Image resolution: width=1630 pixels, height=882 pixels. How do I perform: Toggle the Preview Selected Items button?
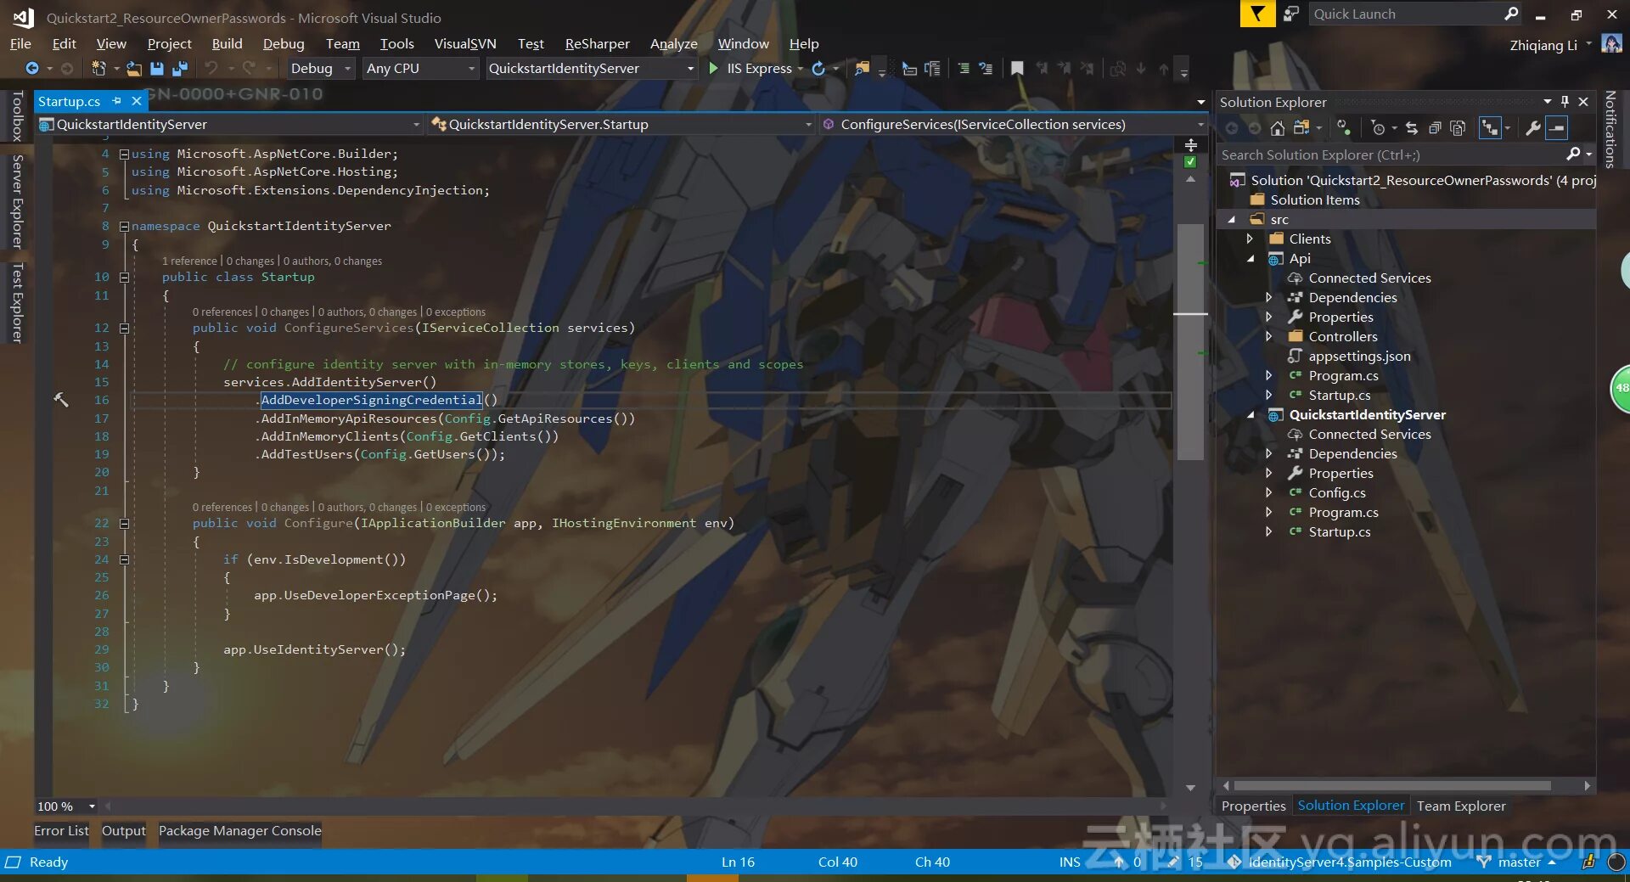[x=1557, y=128]
